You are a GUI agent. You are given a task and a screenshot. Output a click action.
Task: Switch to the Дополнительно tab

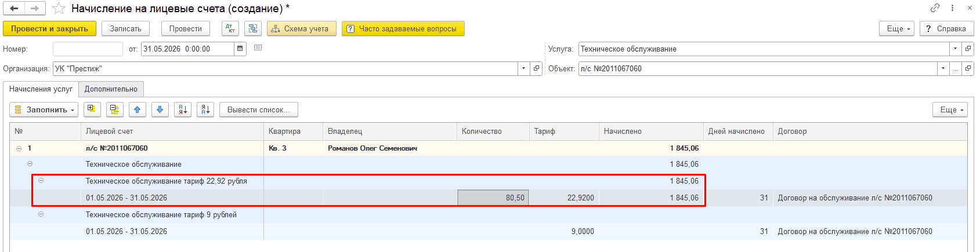pos(111,89)
